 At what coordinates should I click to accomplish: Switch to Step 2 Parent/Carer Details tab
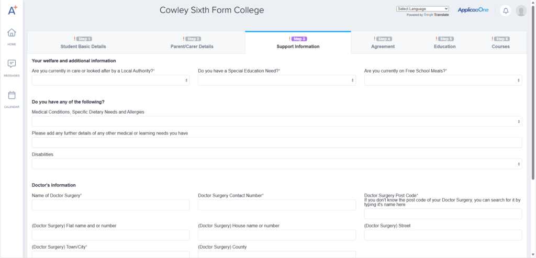tap(192, 42)
